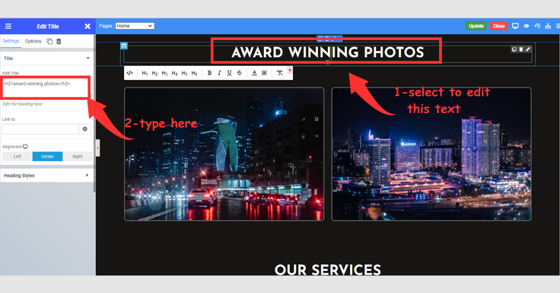Click the column handle icon left of the heading
The height and width of the screenshot is (293, 560).
[124, 46]
